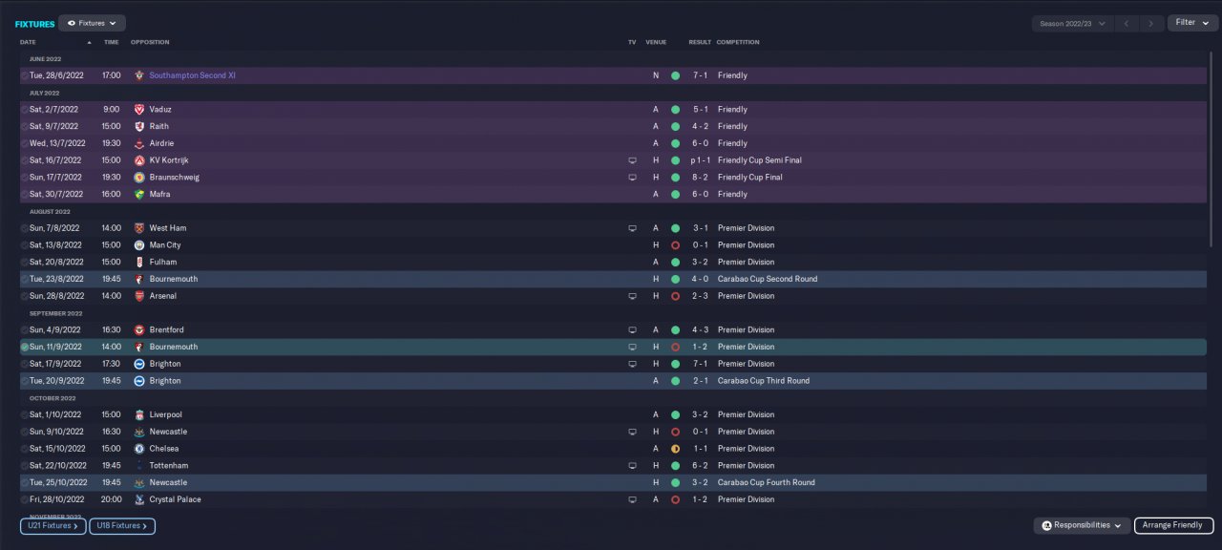Open the Filter dropdown
Screen dimensions: 1222x550
pos(1191,23)
